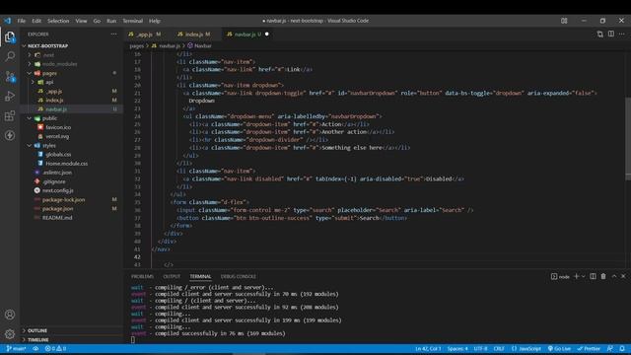
Task: Open the Accounts menu icon
Action: pos(10,315)
